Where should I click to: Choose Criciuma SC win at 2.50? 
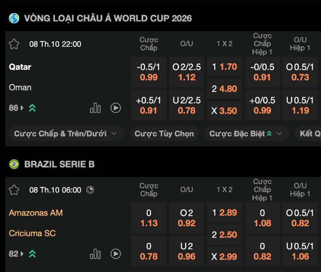(x=225, y=235)
